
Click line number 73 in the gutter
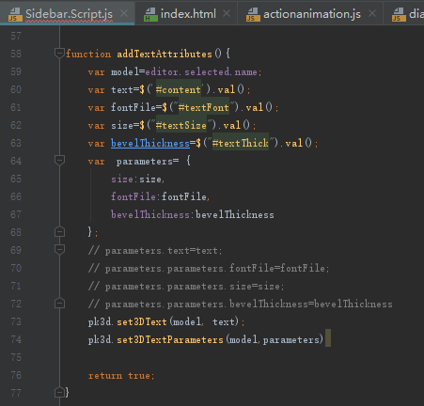click(x=16, y=321)
